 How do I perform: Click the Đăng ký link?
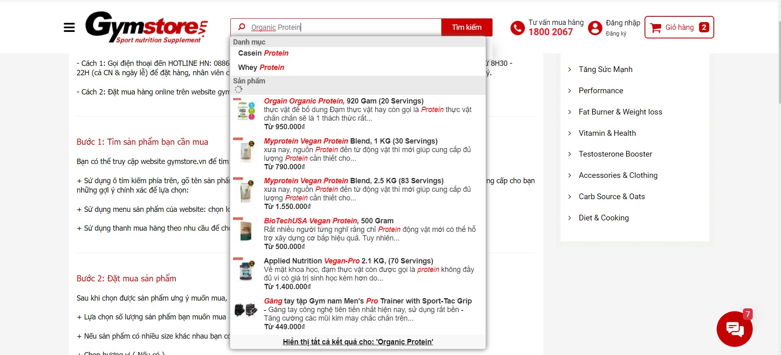point(616,34)
